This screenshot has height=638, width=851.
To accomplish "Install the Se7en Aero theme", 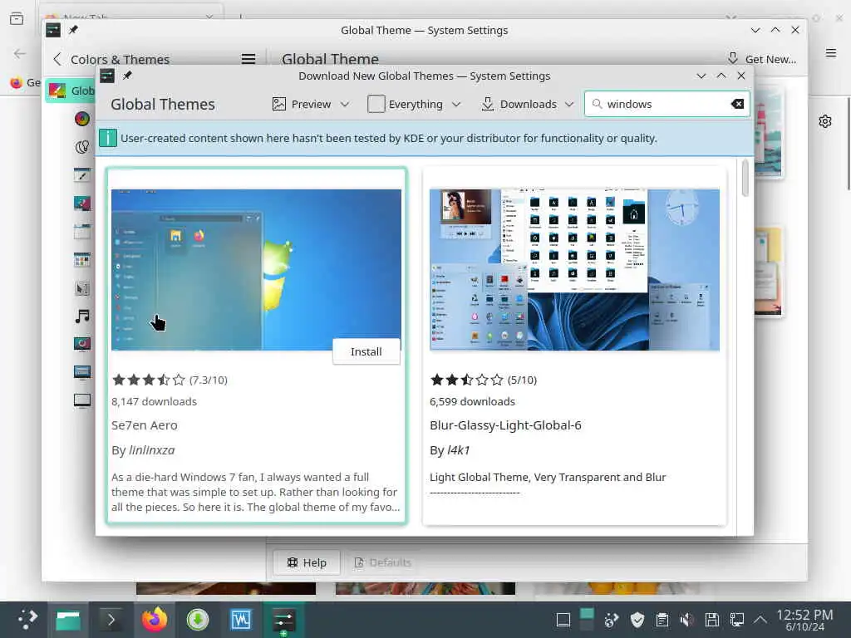I will coord(366,351).
